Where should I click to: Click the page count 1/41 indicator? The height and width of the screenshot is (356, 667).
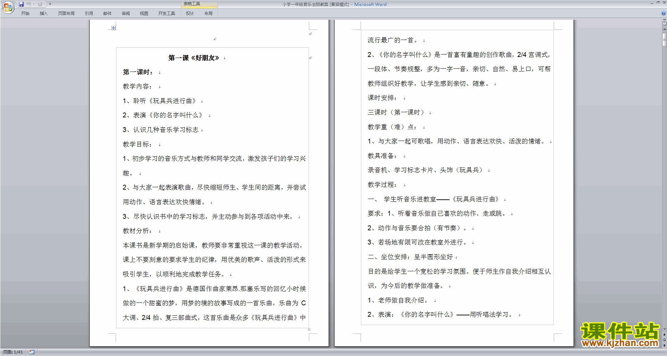pyautogui.click(x=13, y=352)
